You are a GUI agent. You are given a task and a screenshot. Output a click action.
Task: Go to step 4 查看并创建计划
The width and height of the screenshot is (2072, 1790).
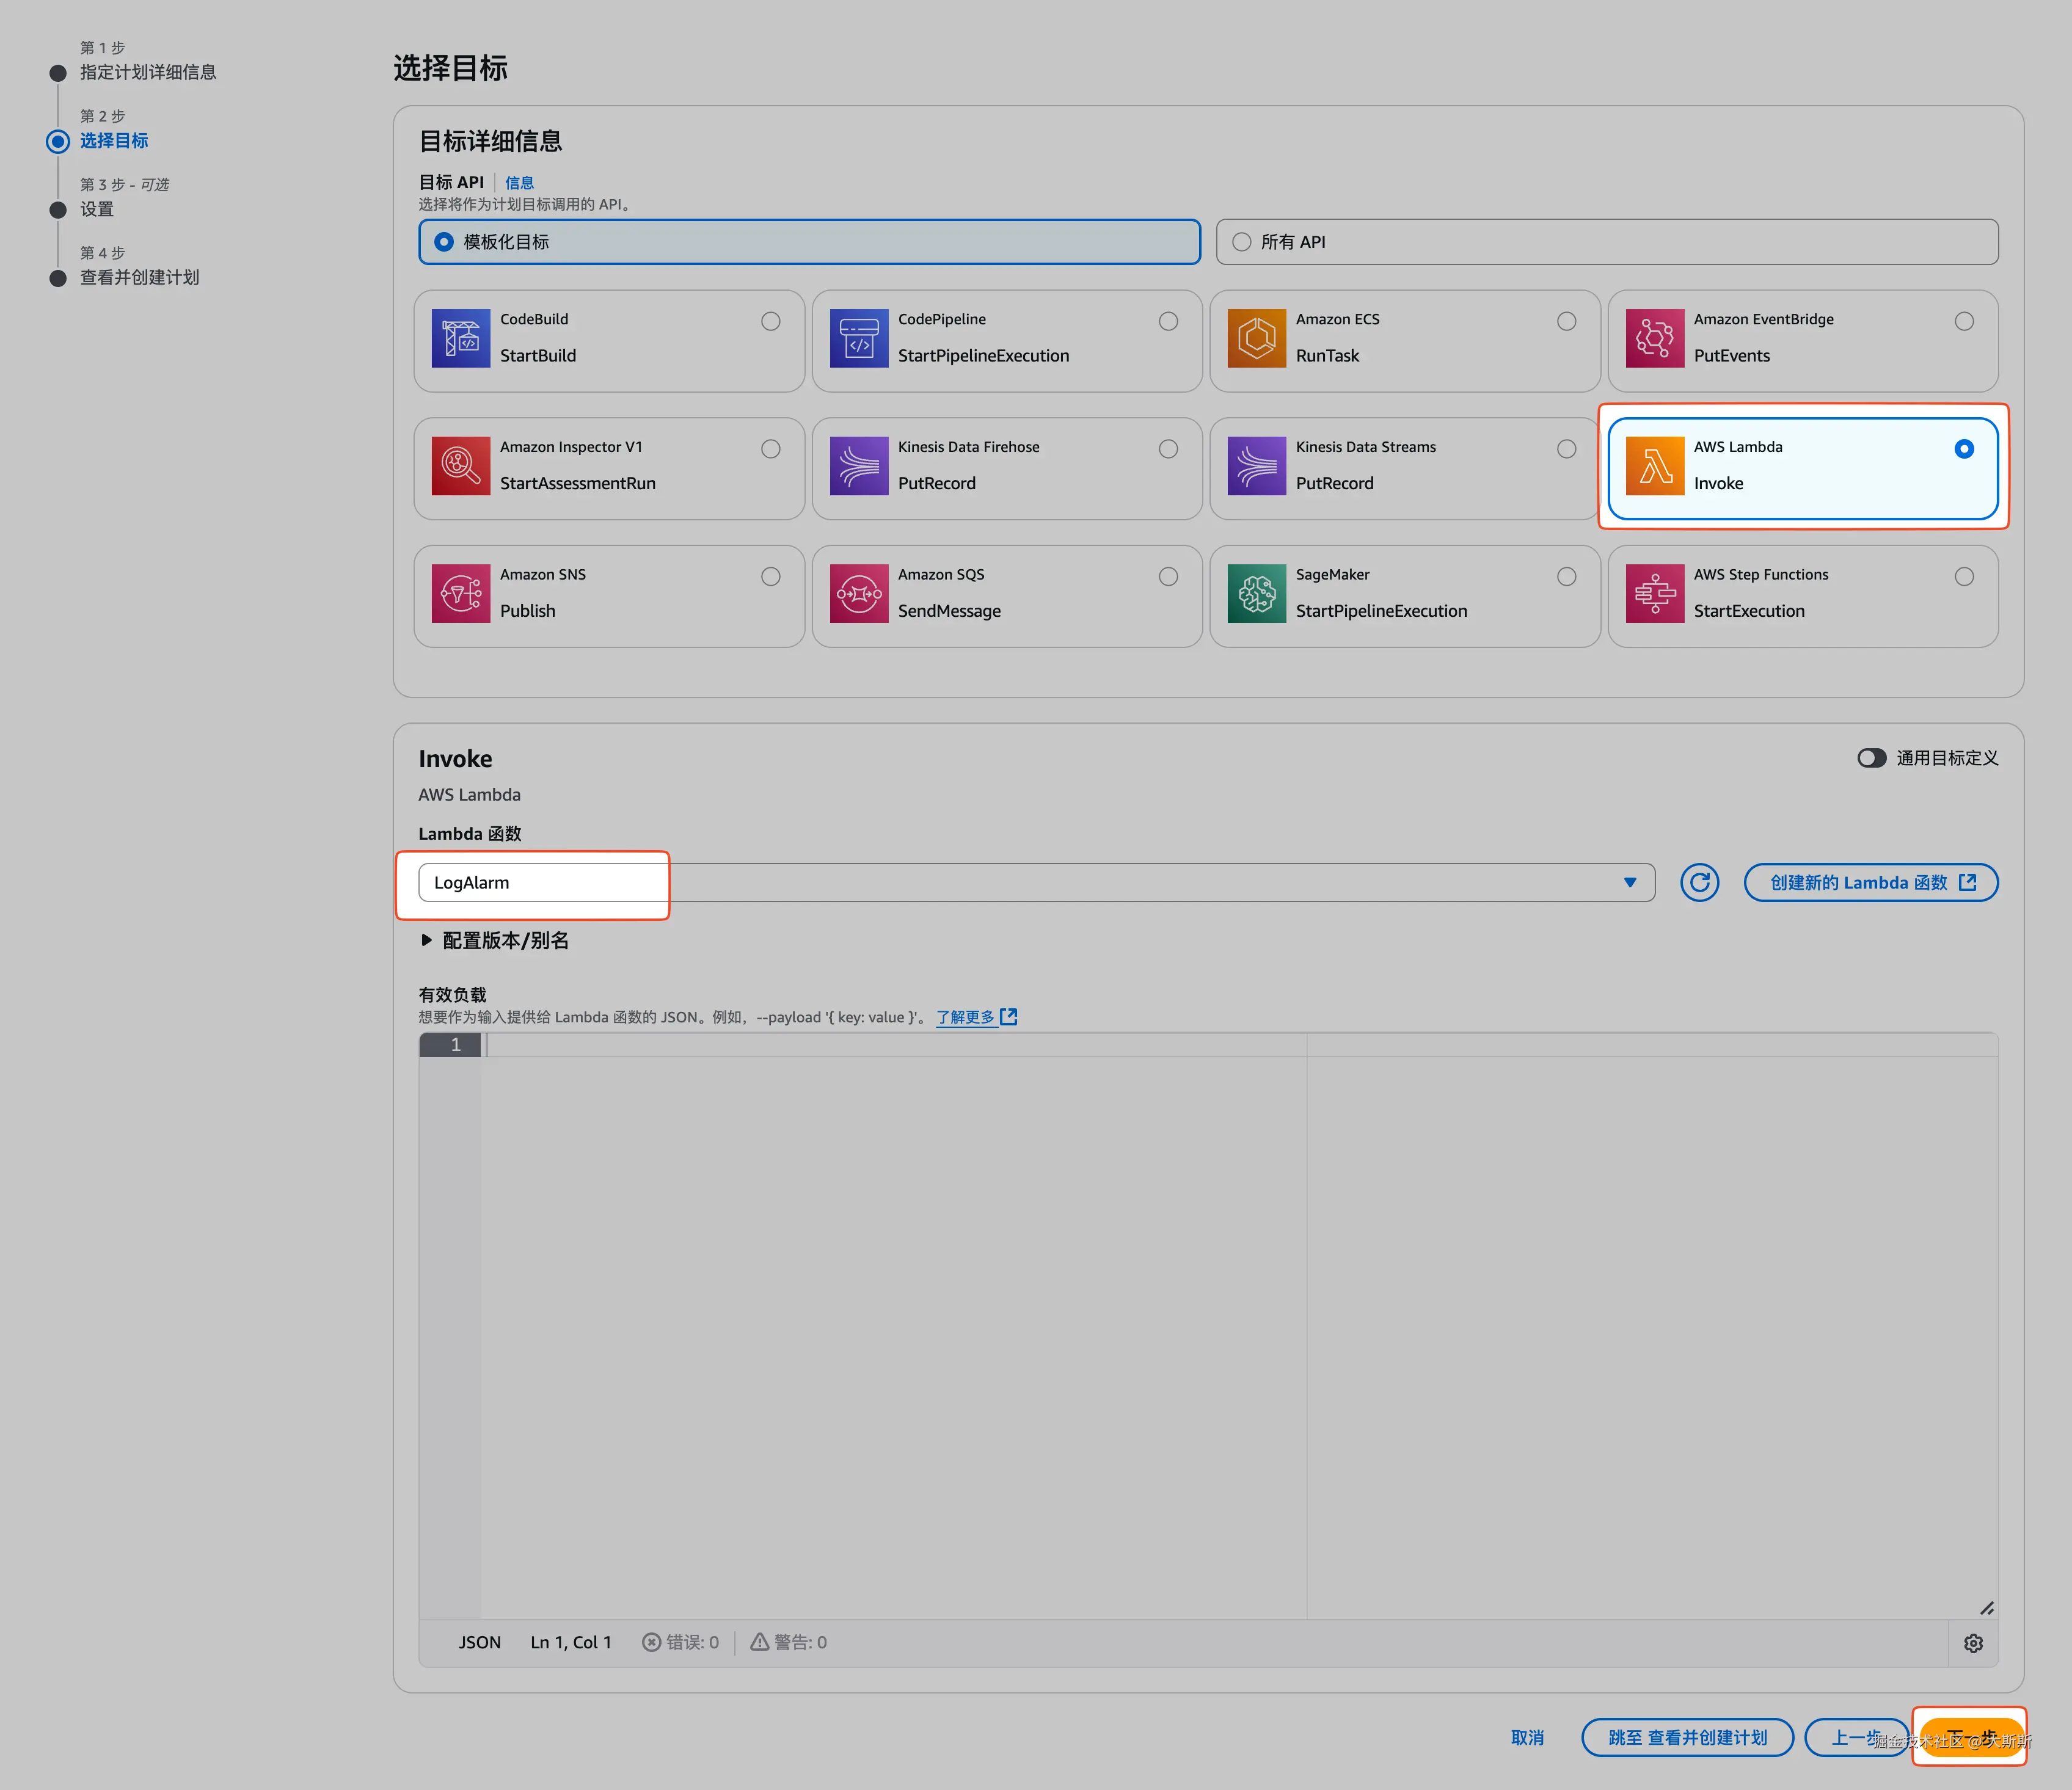point(139,277)
